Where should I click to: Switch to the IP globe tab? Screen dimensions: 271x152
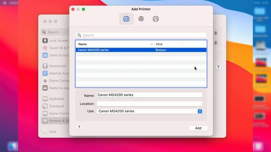pos(141,19)
